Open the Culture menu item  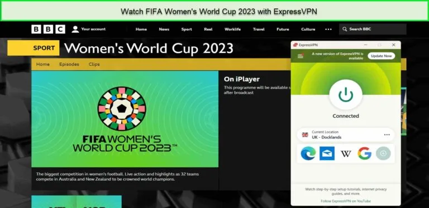pyautogui.click(x=308, y=29)
